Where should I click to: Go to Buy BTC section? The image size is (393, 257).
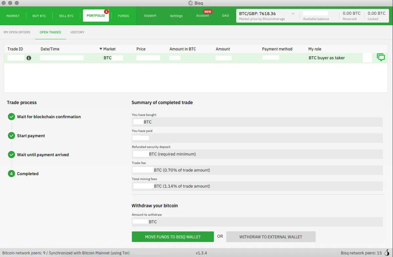[39, 16]
